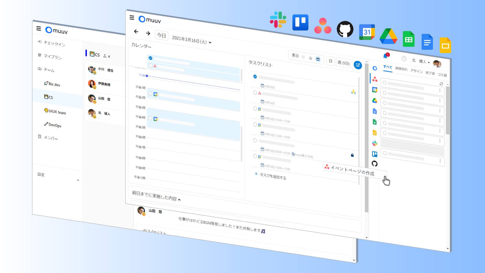Select Google Docs icon in integrations sidebar

point(375,111)
